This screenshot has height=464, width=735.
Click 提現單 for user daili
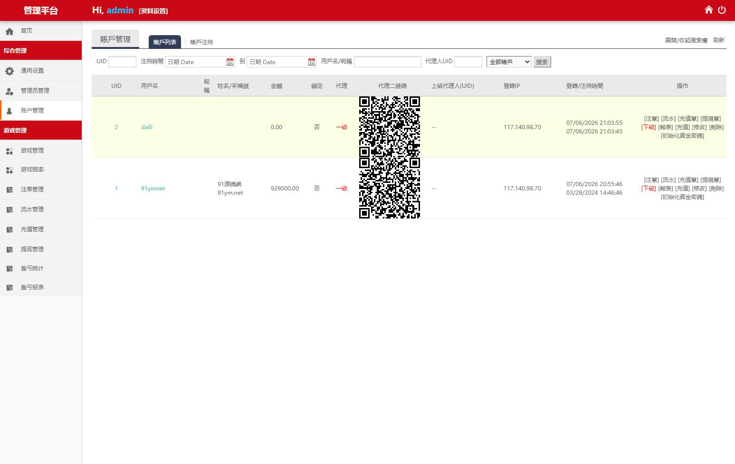pyautogui.click(x=711, y=119)
